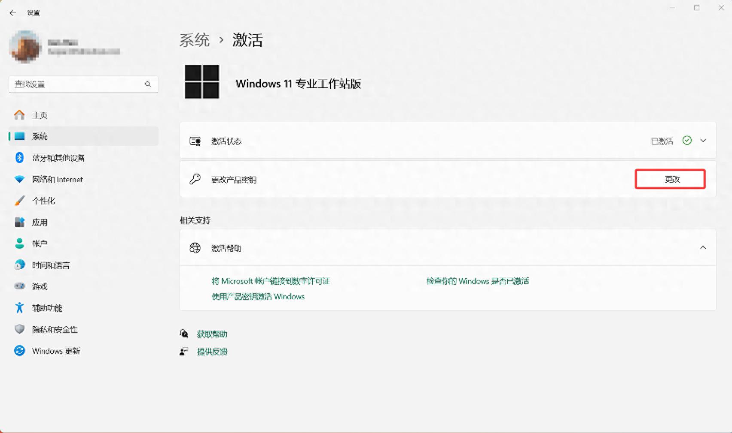
Task: Click the 相关支持 heading
Action: [195, 220]
